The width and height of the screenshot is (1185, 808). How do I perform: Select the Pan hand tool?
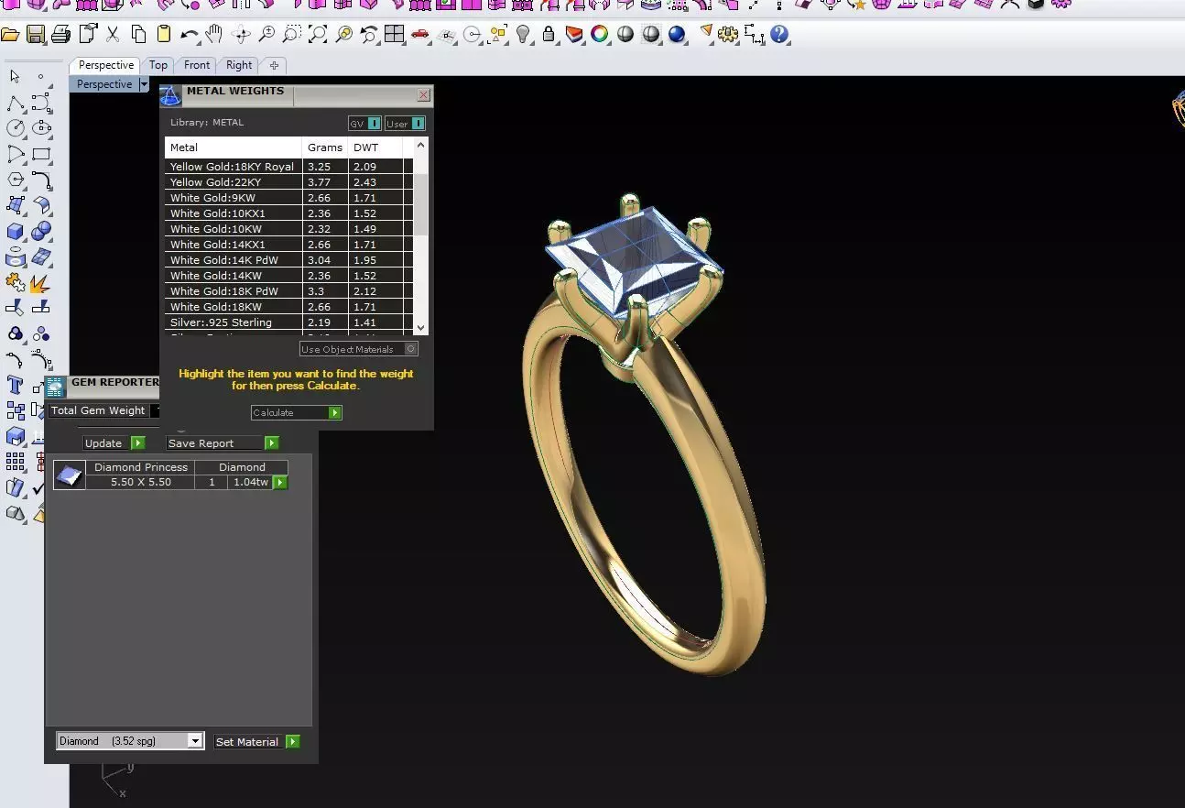click(x=214, y=35)
